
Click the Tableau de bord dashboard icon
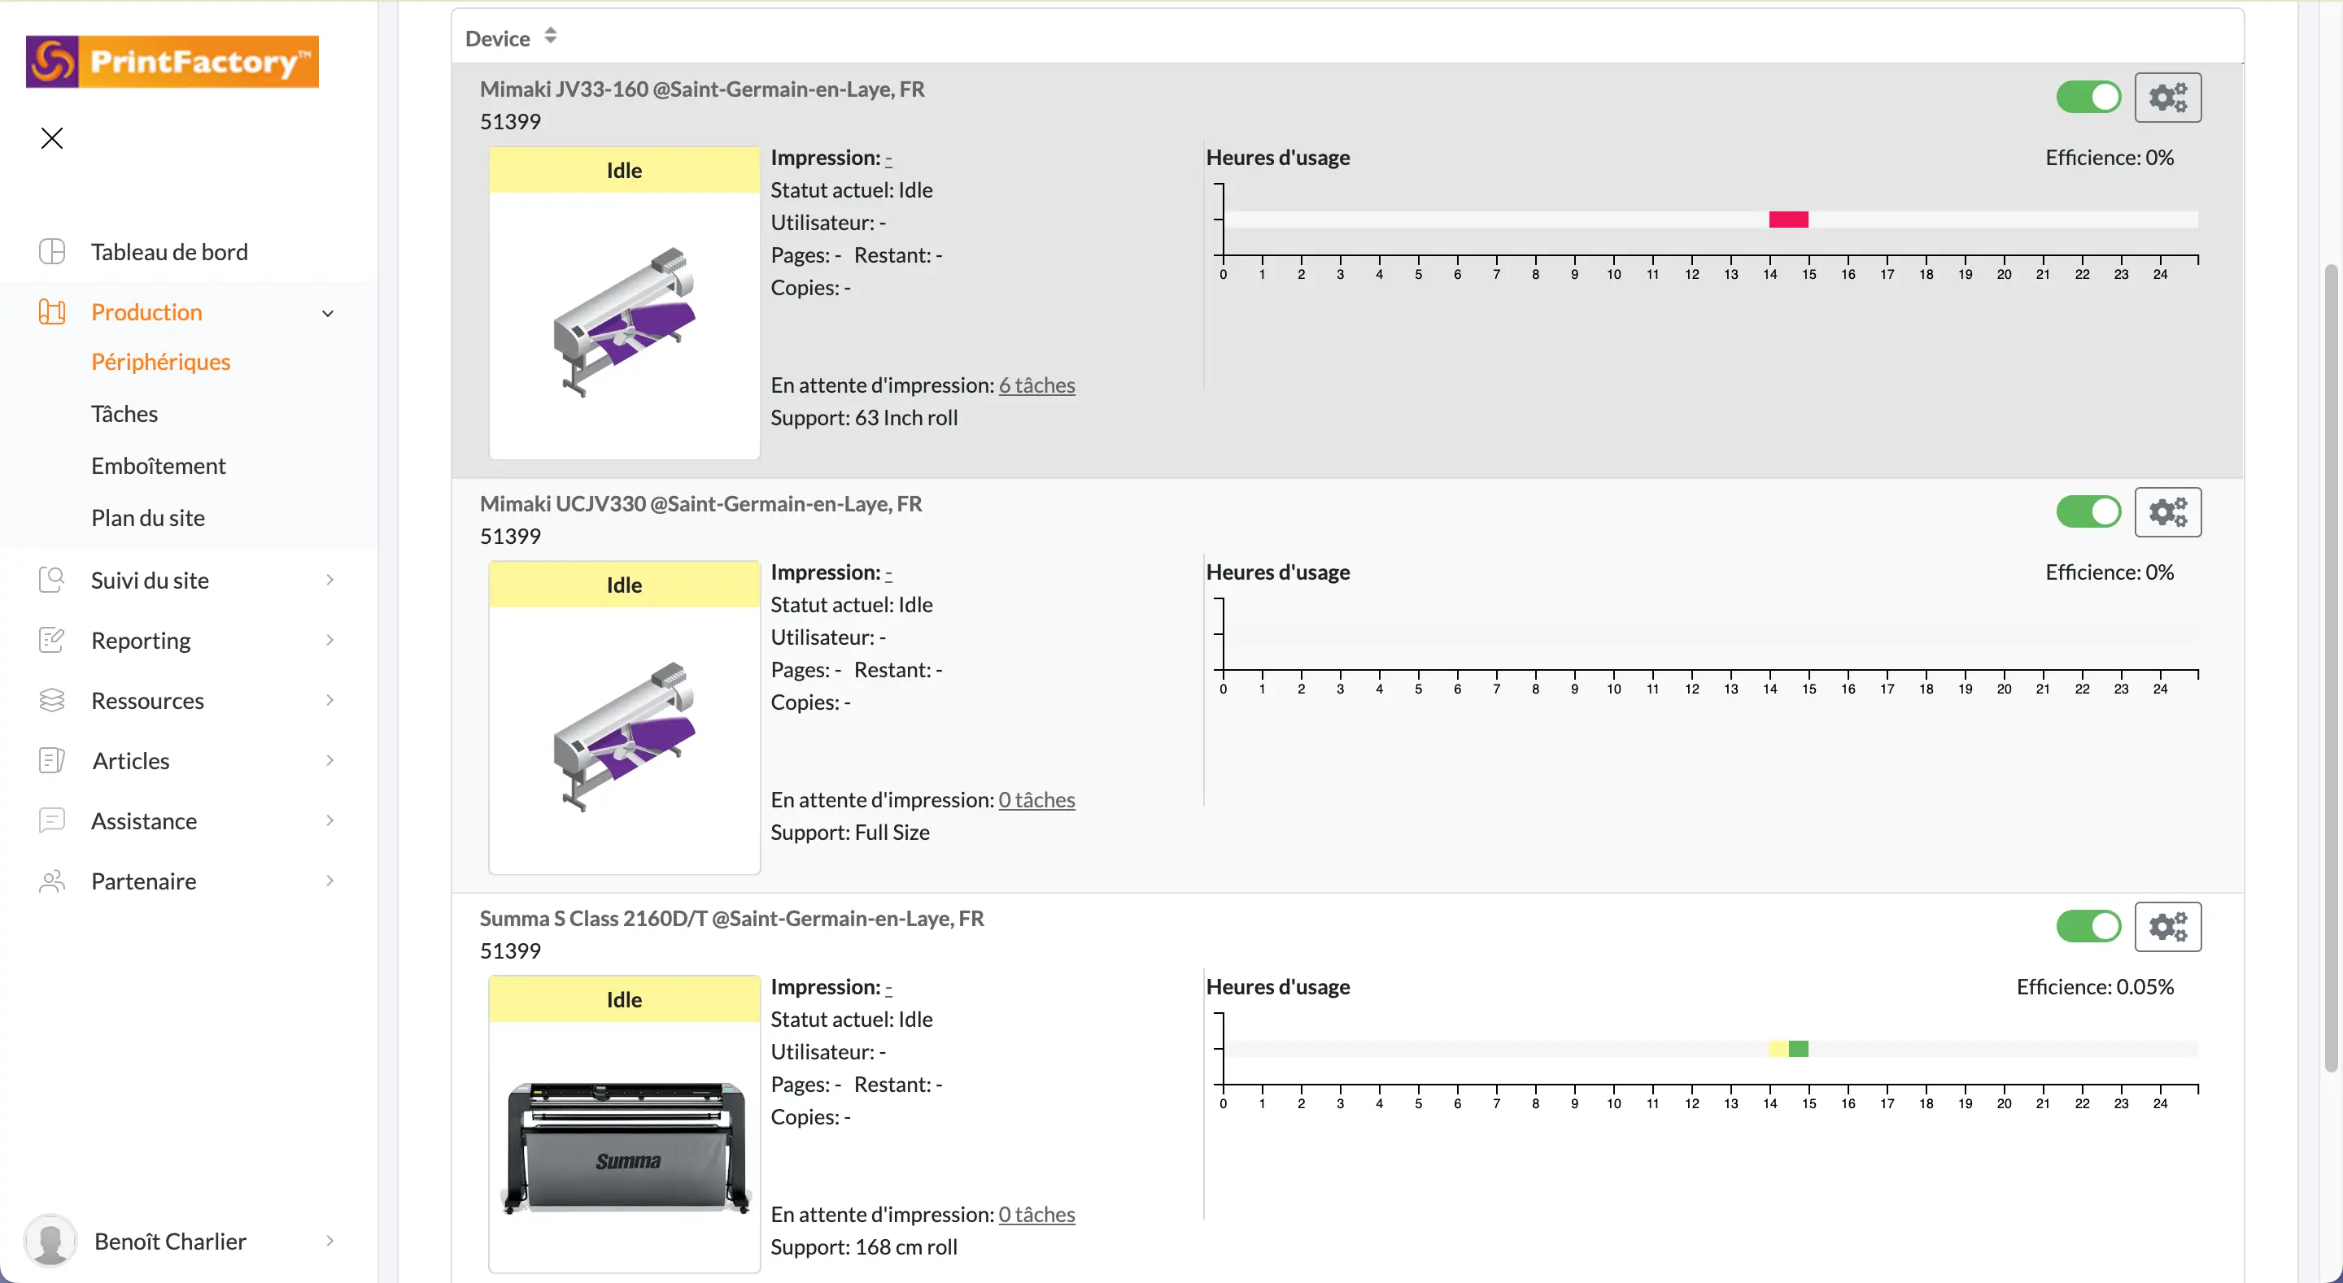[52, 251]
